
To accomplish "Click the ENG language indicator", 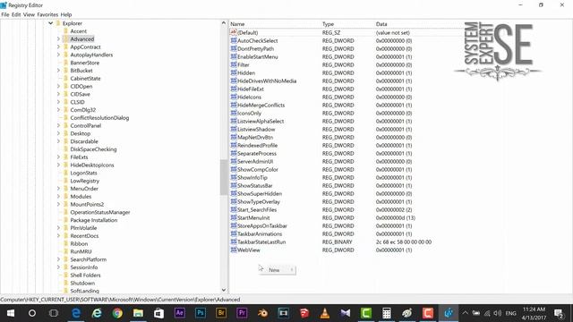I will click(510, 313).
